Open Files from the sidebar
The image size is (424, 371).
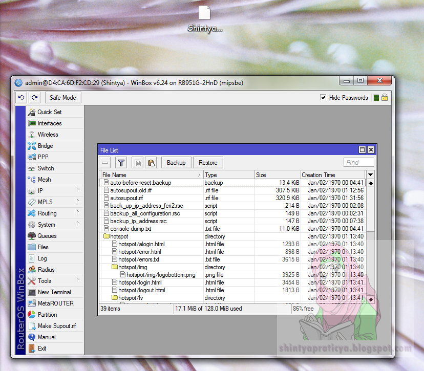[x=55, y=247]
